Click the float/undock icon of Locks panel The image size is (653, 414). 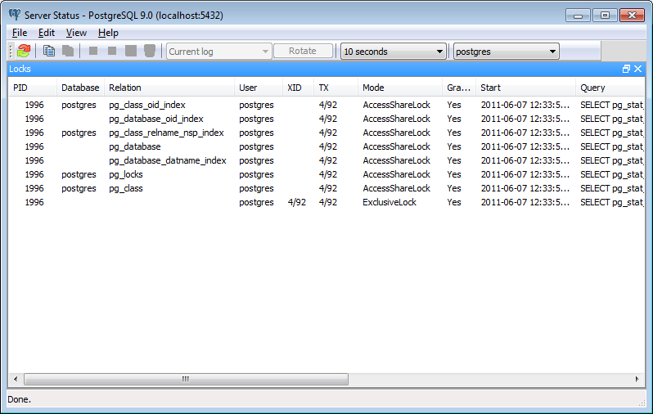pos(626,70)
